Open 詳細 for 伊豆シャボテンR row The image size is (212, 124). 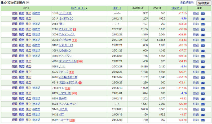pos(196,82)
